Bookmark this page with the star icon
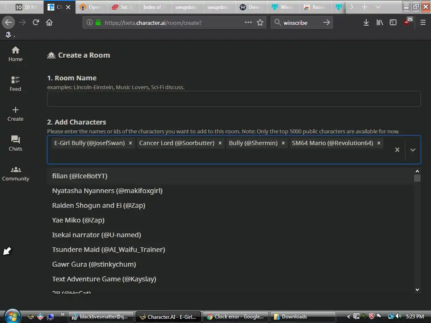 pyautogui.click(x=260, y=23)
